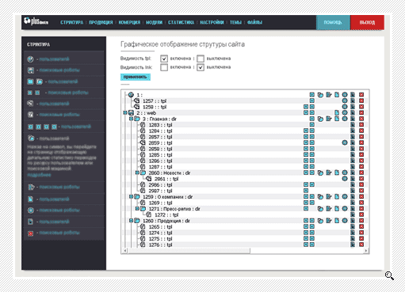405x292 pixels.
Task: Add subfolder icon in root row 1
Action: tap(320, 95)
